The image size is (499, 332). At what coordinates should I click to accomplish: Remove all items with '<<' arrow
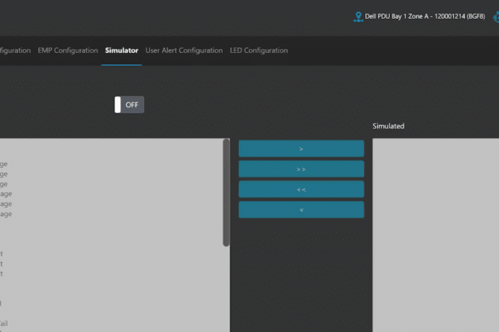(x=301, y=189)
